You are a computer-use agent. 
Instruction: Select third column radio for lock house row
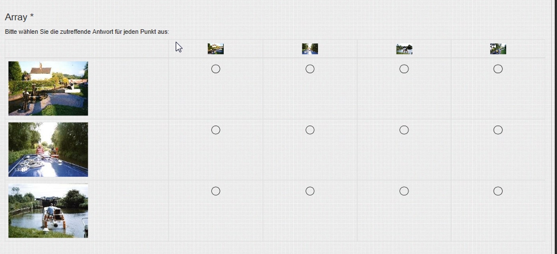click(x=404, y=69)
